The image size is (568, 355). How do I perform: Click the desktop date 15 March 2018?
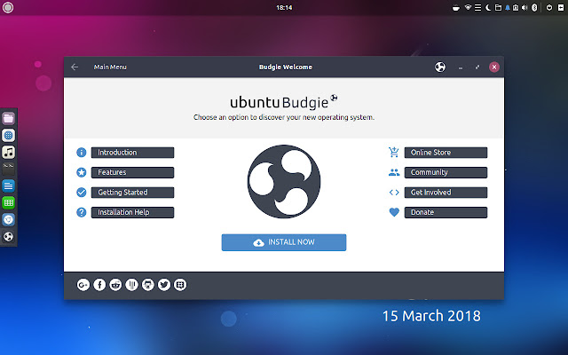coord(431,316)
